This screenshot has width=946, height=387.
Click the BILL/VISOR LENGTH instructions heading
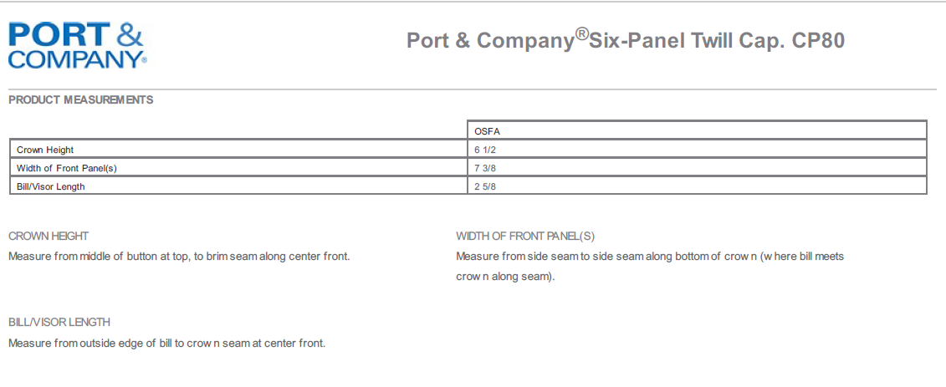pos(59,322)
